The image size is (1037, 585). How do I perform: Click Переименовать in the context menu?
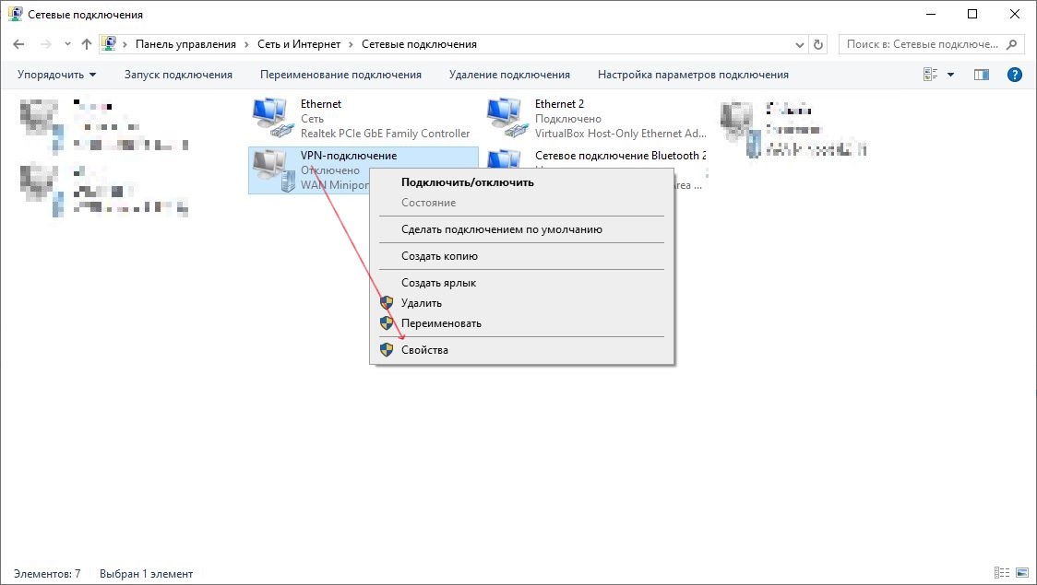(x=441, y=323)
